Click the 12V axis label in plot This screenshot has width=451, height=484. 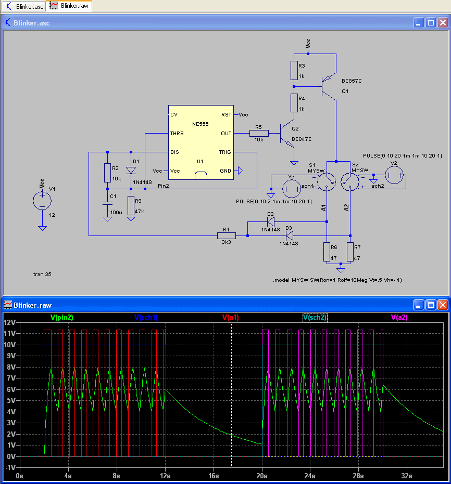[9, 322]
